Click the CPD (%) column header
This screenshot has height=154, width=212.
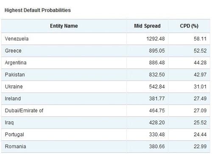click(189, 26)
